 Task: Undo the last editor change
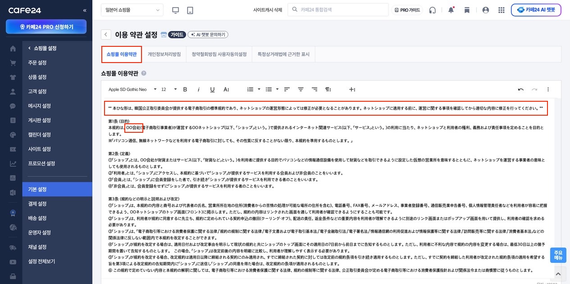pyautogui.click(x=521, y=90)
